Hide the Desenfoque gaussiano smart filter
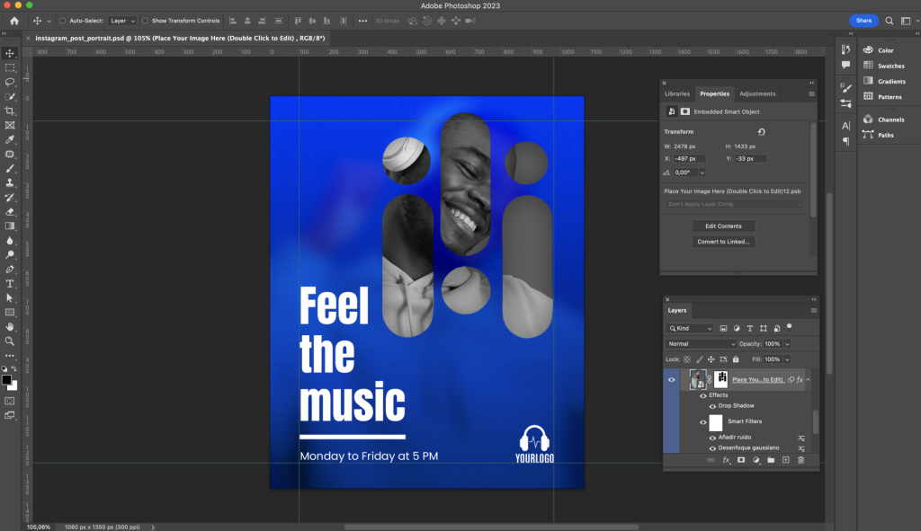 [712, 447]
